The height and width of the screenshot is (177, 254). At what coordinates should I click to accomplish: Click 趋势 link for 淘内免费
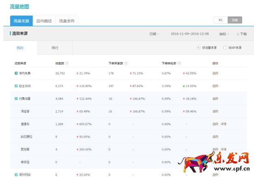click(215, 73)
